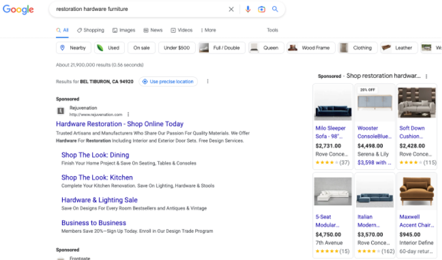Image resolution: width=442 pixels, height=260 pixels.
Task: Click Soft Down Cushion product title
Action: (412, 132)
